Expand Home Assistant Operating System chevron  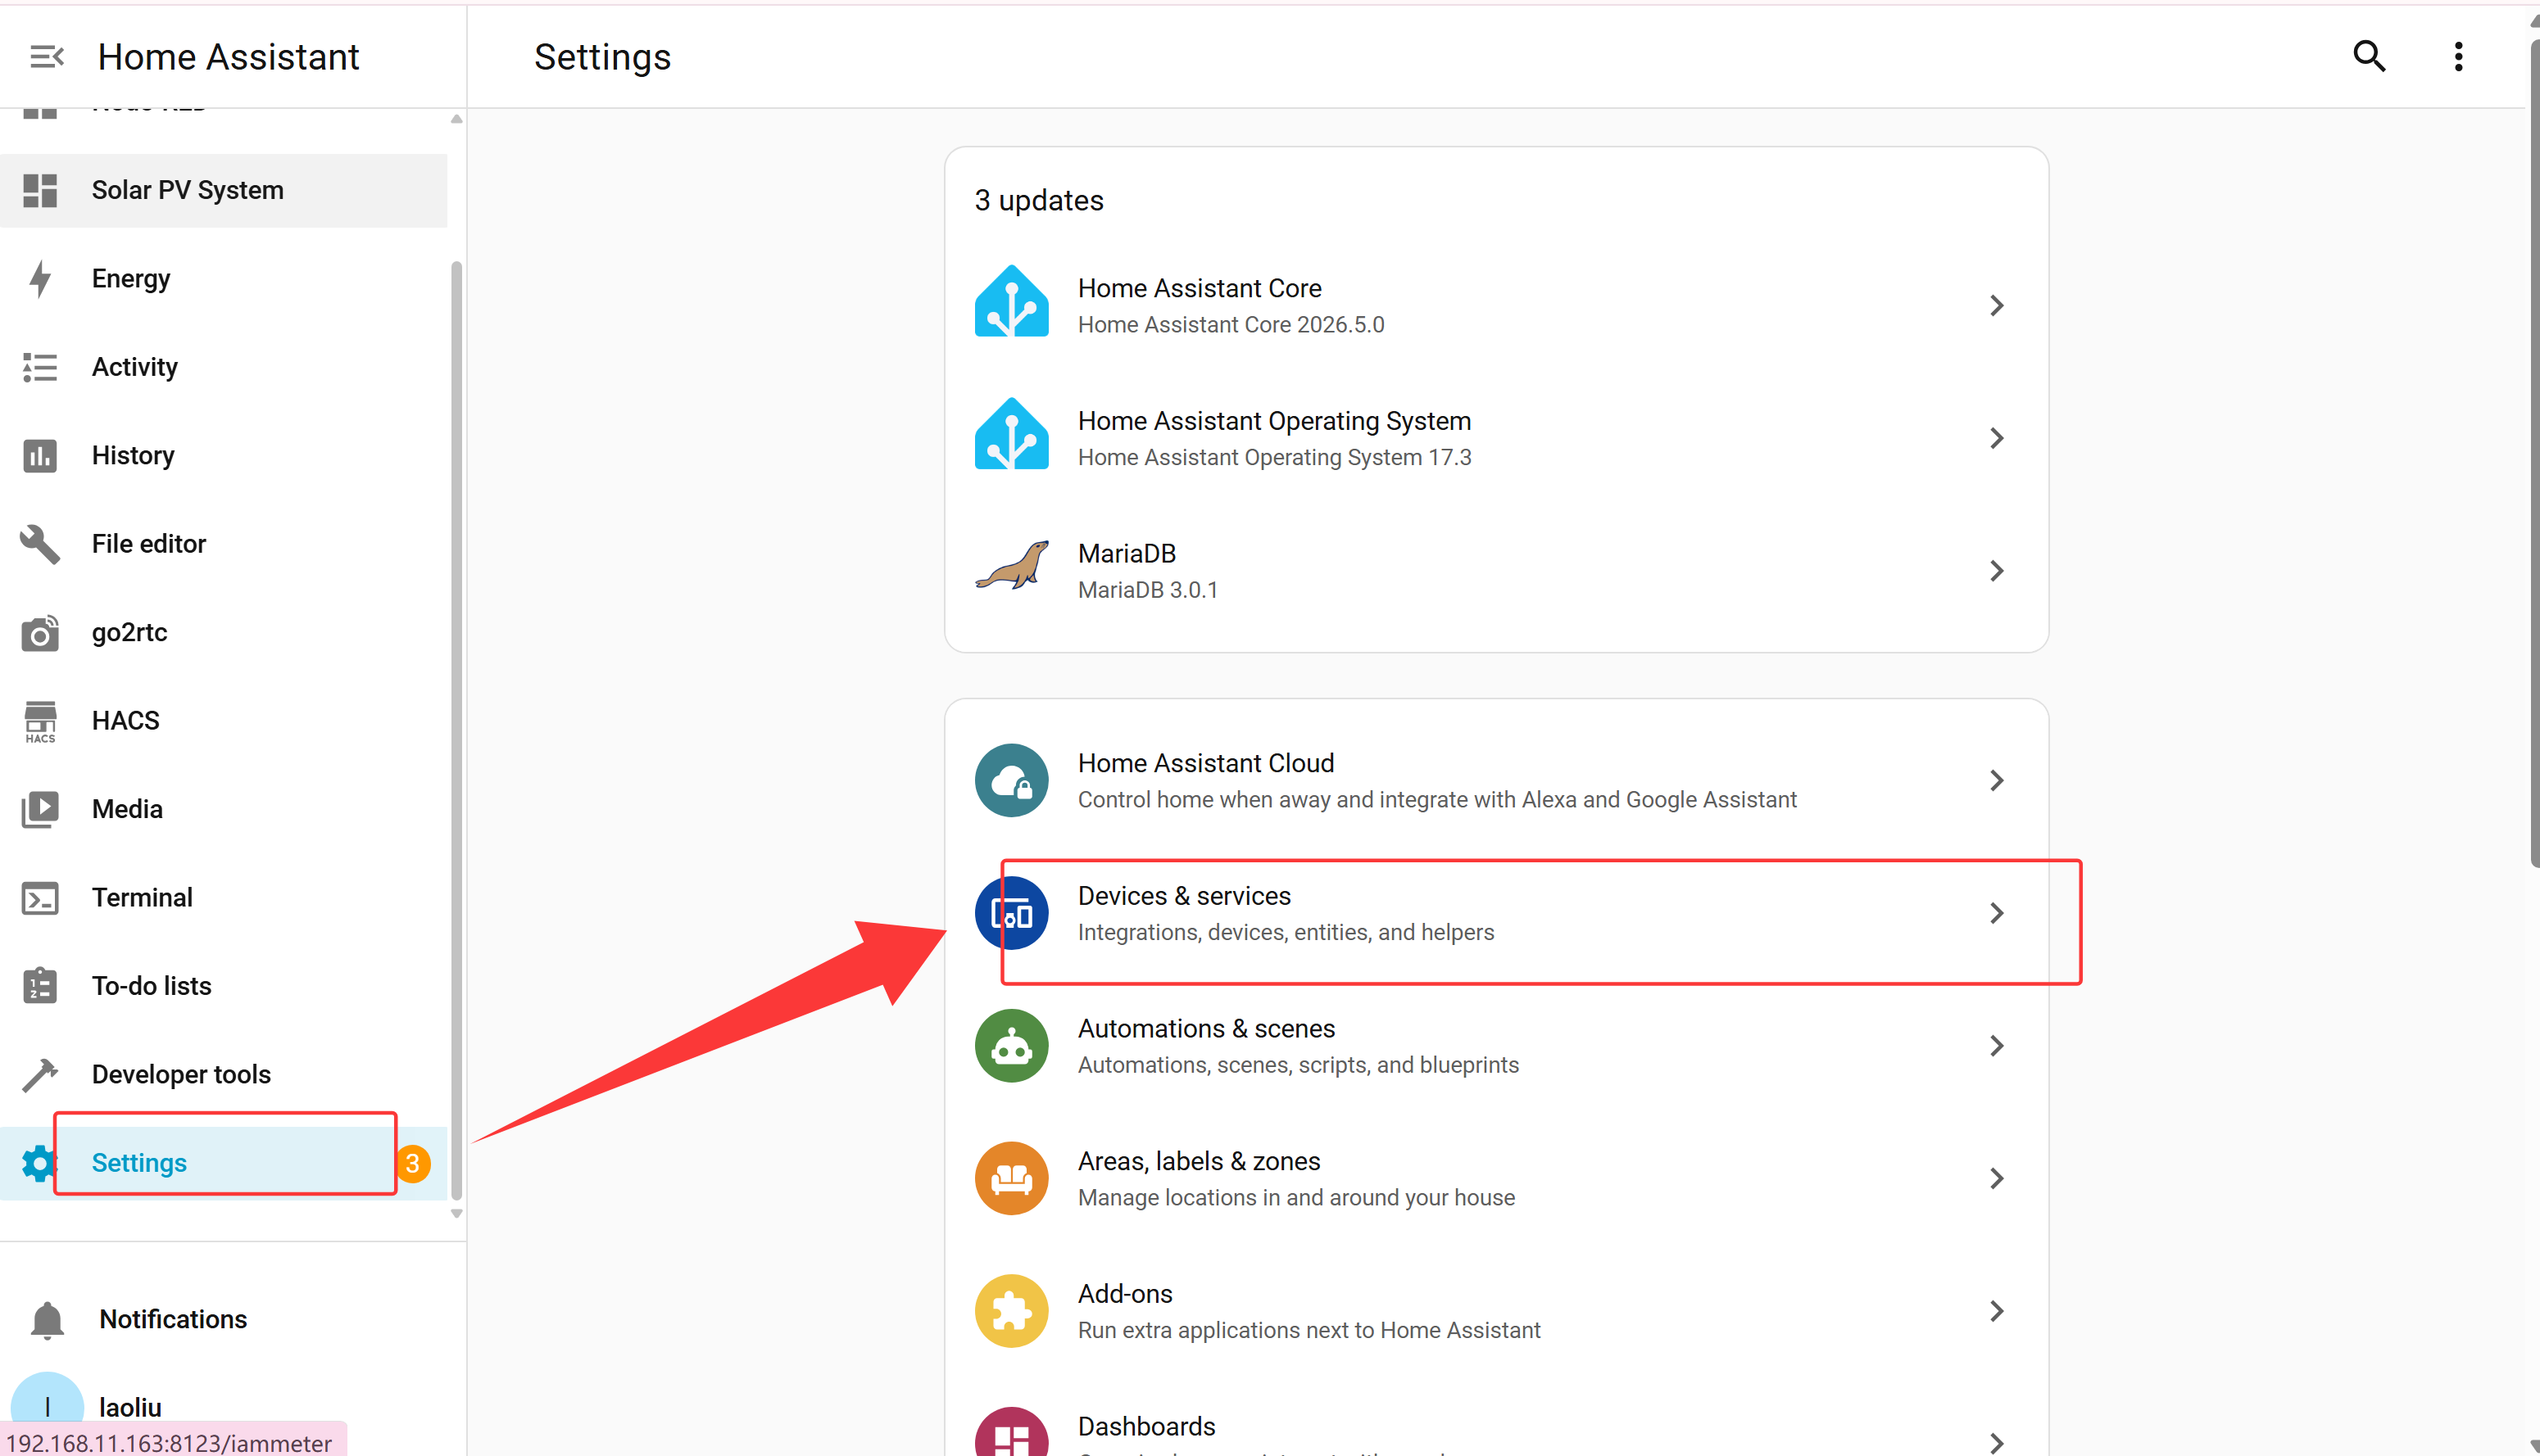tap(1996, 438)
